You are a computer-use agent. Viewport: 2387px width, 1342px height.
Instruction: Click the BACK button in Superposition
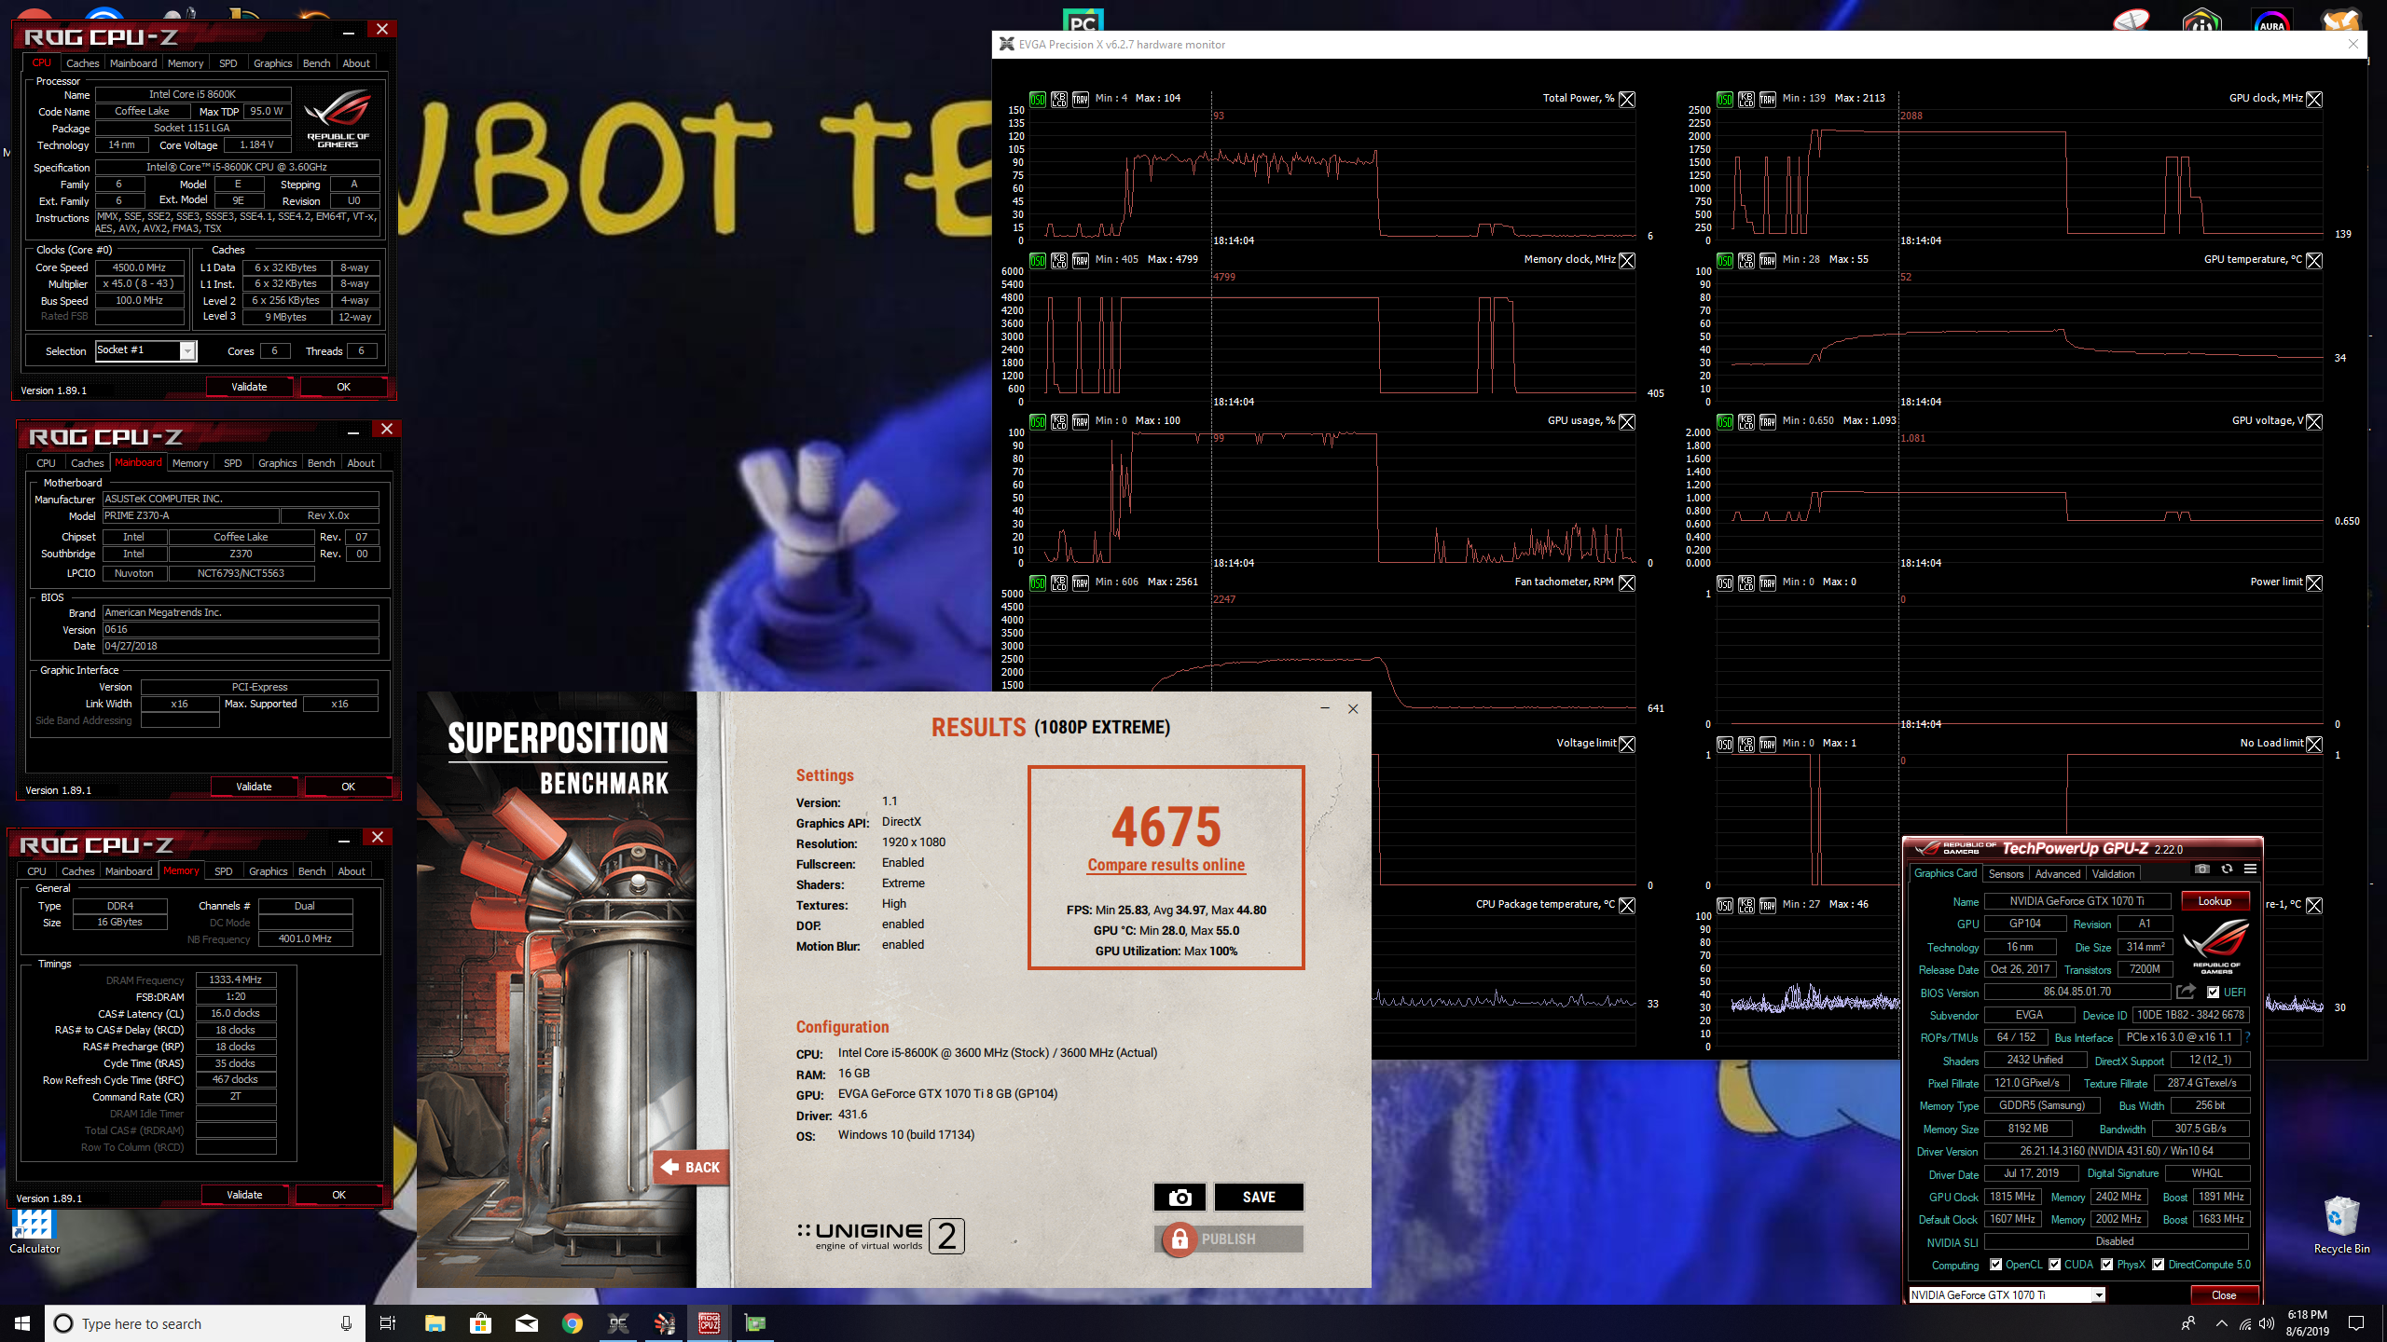click(x=691, y=1167)
